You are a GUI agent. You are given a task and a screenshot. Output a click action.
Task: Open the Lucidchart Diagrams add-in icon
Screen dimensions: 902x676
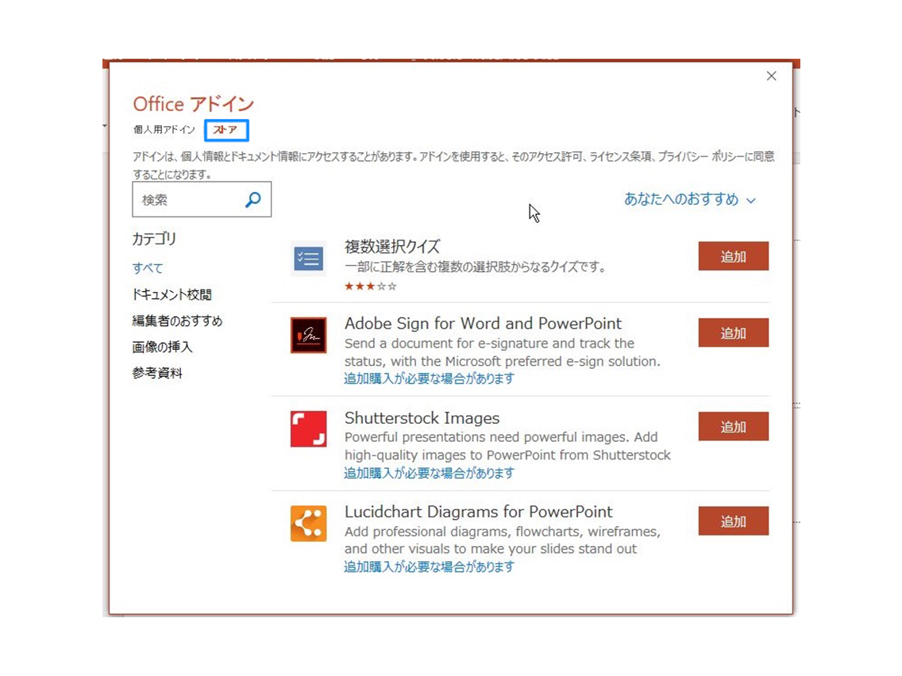[x=308, y=523]
